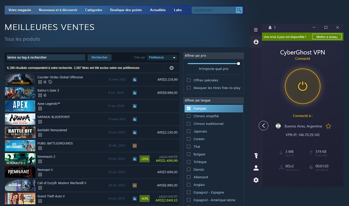Click the Apex Legends thumbnail
The width and height of the screenshot is (349, 206).
pyautogui.click(x=20, y=106)
